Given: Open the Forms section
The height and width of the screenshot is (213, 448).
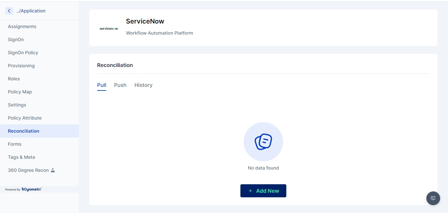Looking at the screenshot, I should [14, 144].
